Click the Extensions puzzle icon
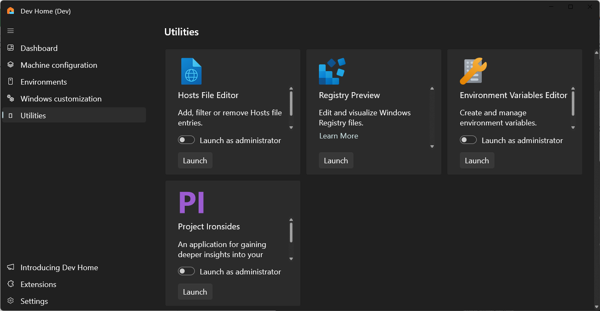Screen dimensions: 600x311 [x=11, y=284]
